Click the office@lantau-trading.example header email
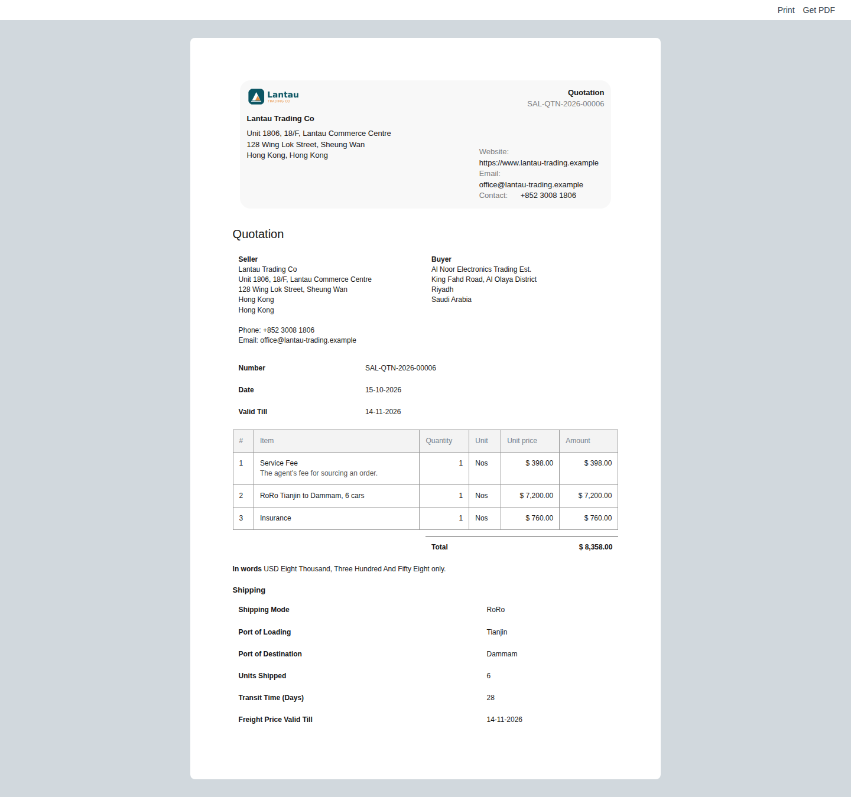This screenshot has height=797, width=851. click(x=531, y=185)
